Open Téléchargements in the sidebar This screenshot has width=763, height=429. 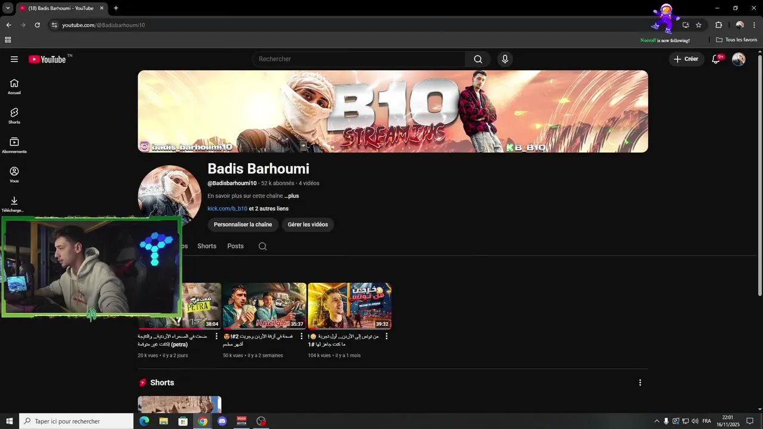pyautogui.click(x=13, y=204)
